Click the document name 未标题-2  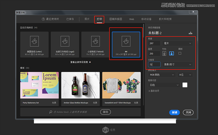155,33
